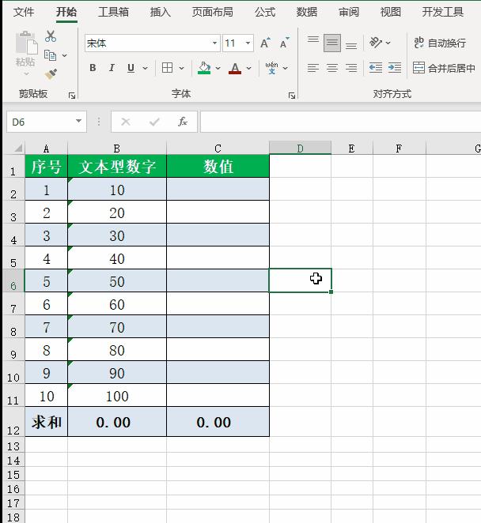The image size is (481, 523).
Task: Switch to the 数据 tab
Action: (x=307, y=12)
